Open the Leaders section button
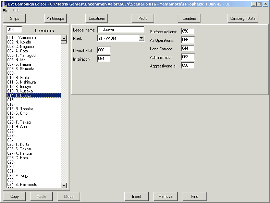 click(x=189, y=18)
